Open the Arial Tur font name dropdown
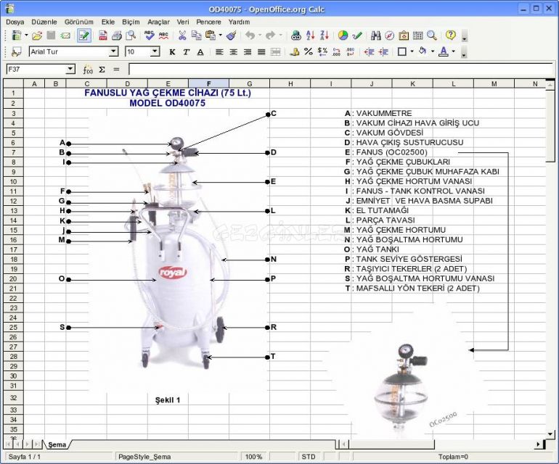Screen dimensions: 559x464 [113, 51]
